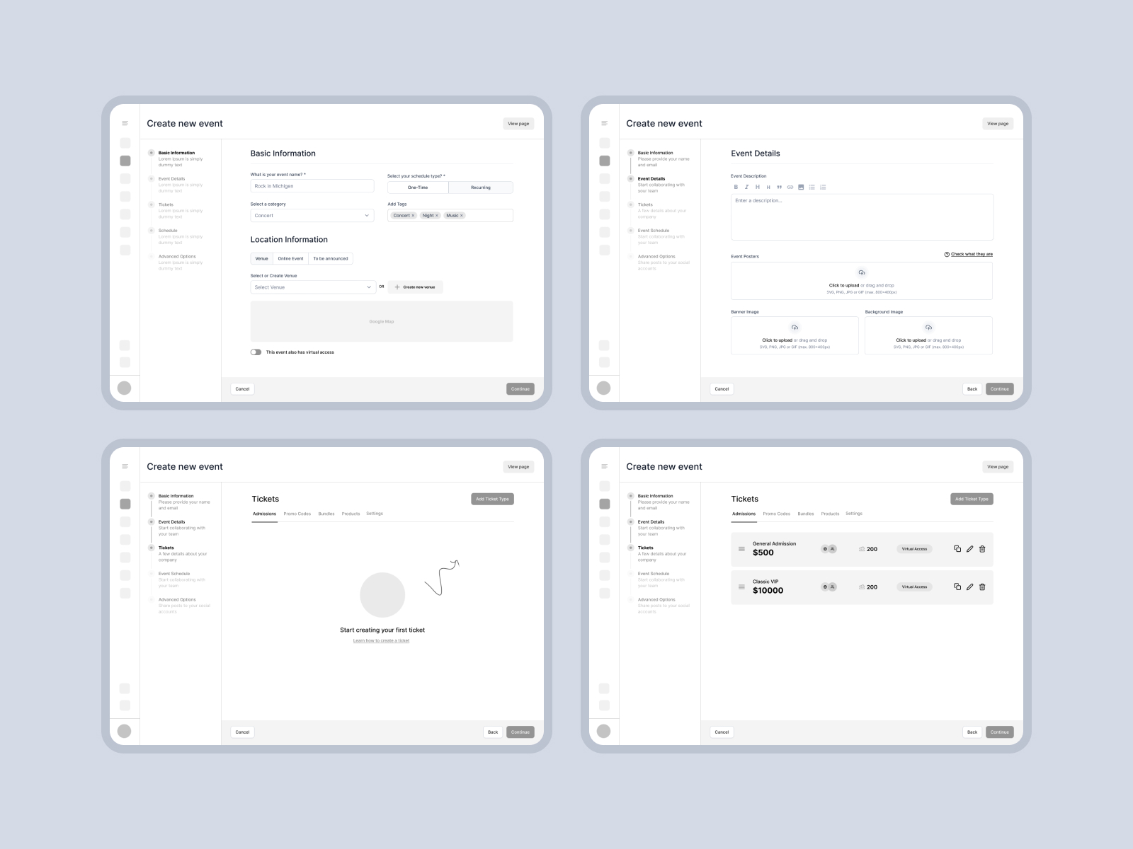
Task: Expand the Select Venue dropdown
Action: tap(312, 287)
